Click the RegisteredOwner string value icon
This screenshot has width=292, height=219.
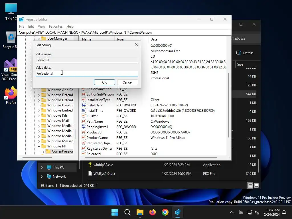coord(84,148)
